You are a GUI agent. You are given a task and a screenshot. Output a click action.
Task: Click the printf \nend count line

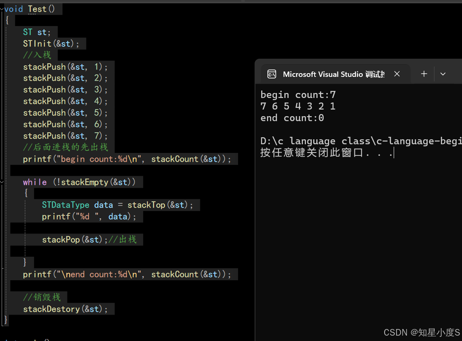pos(127,274)
